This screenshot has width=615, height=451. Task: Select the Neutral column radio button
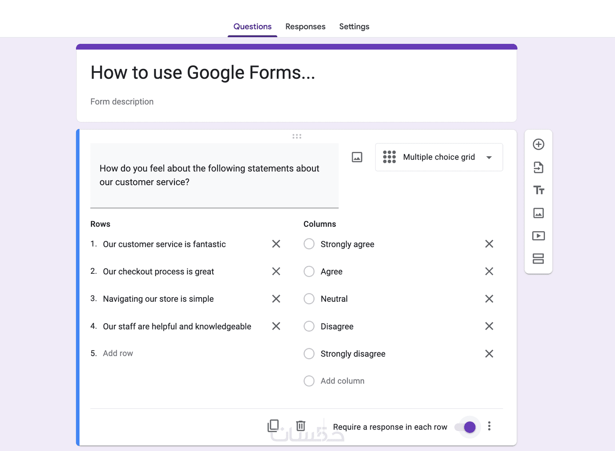tap(309, 299)
